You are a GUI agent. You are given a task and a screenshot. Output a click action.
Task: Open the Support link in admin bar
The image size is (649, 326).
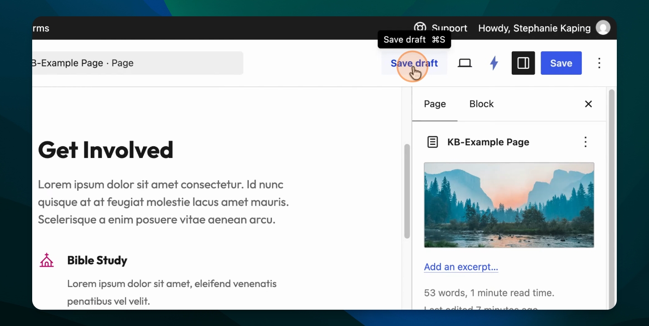[449, 29]
